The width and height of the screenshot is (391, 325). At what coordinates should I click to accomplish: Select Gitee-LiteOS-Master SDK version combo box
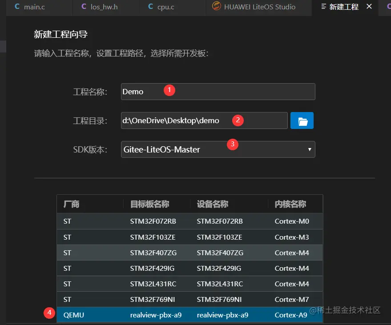point(218,149)
